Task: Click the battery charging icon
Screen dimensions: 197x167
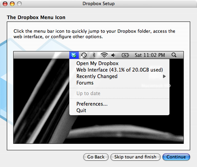Action: point(126,55)
